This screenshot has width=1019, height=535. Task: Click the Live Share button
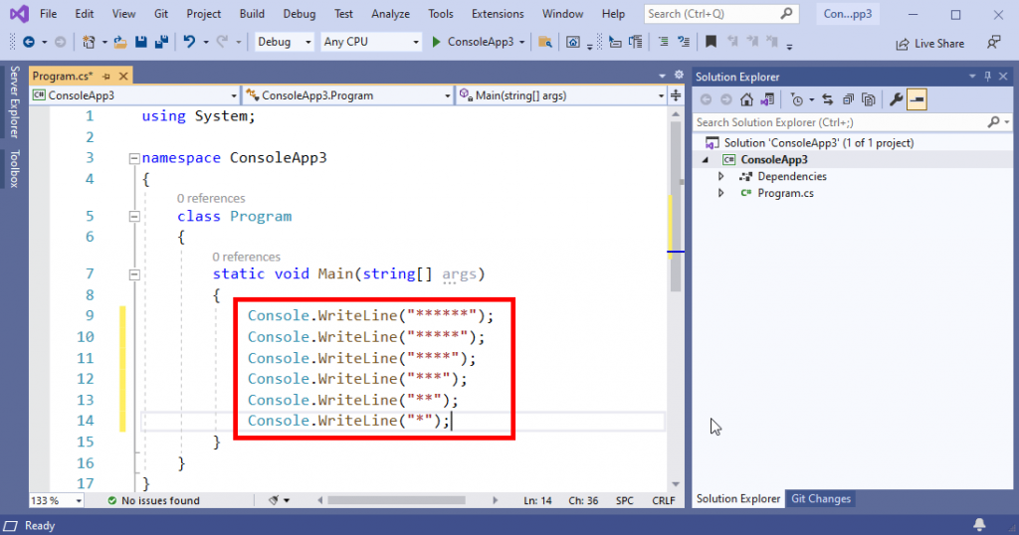(x=930, y=44)
